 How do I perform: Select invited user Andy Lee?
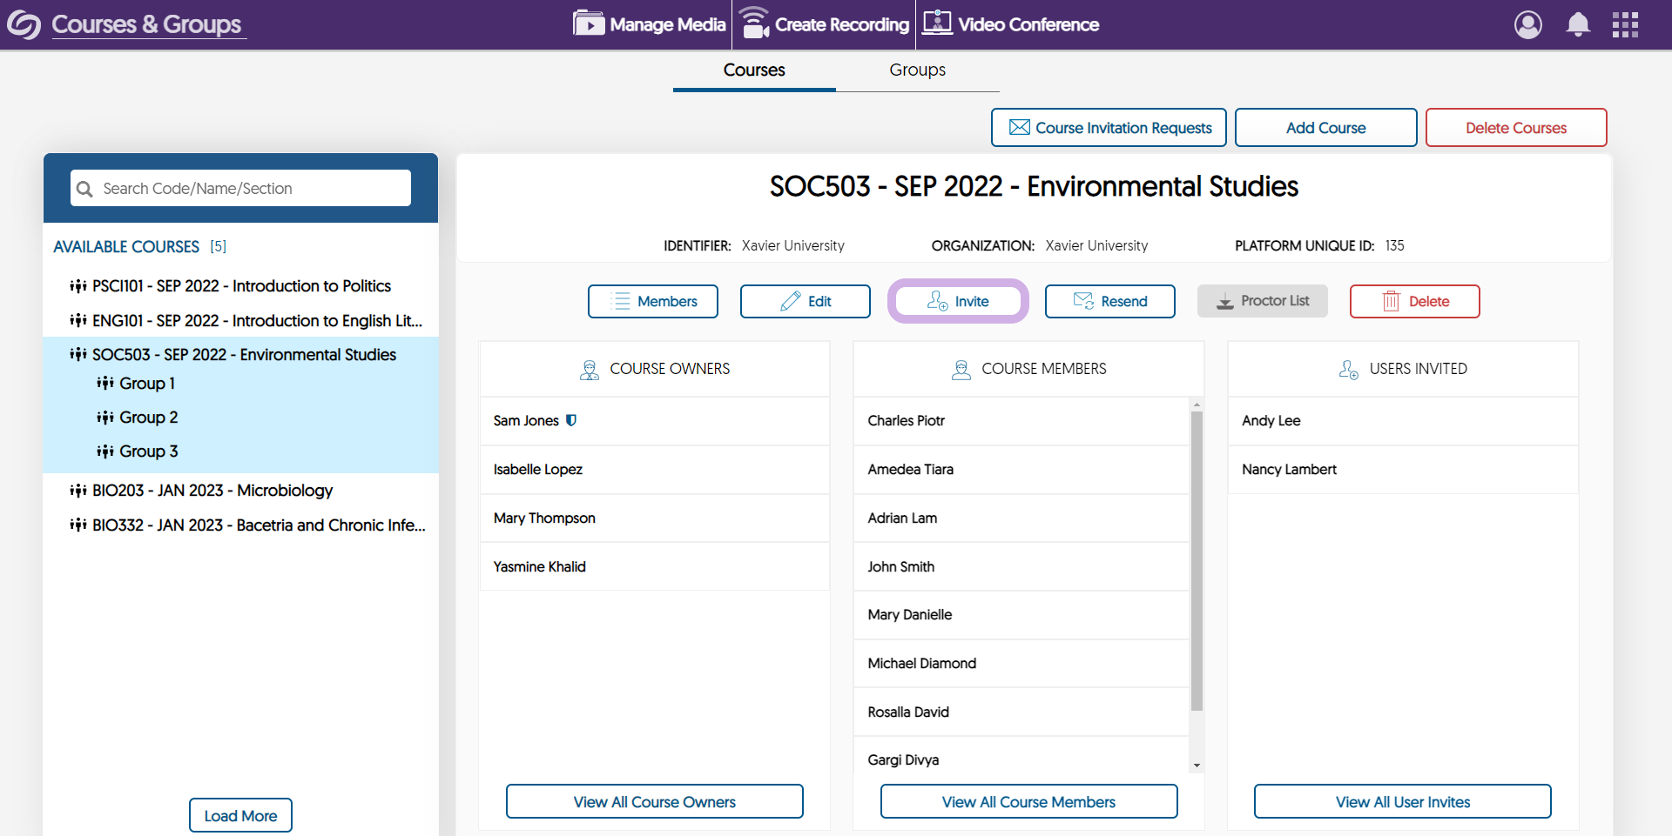(1403, 421)
